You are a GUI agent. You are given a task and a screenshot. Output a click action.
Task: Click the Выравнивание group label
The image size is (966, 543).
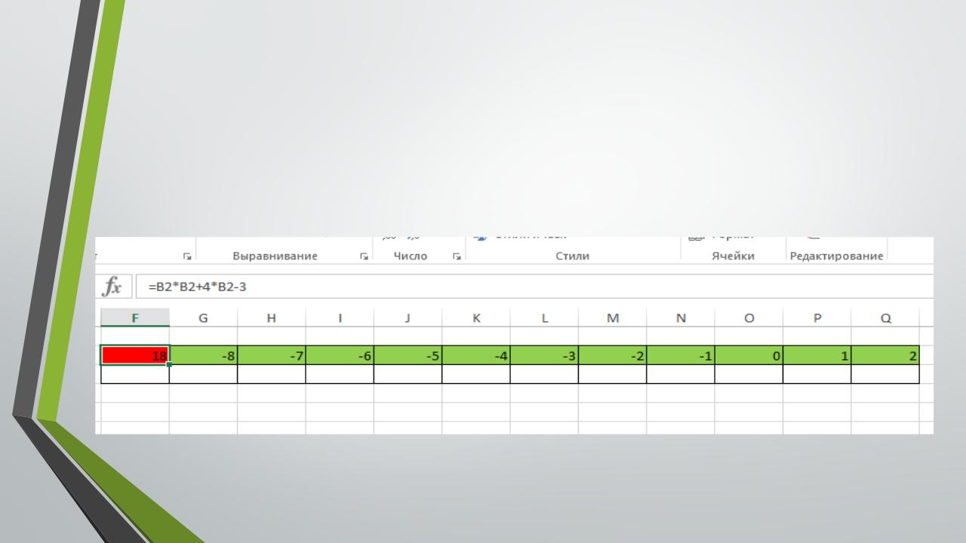(275, 256)
